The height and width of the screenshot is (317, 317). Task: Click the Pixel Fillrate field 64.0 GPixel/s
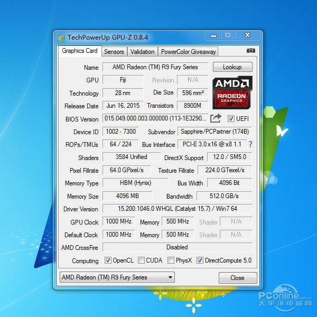tap(127, 170)
